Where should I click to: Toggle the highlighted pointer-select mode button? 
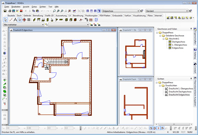pyautogui.click(x=20, y=20)
